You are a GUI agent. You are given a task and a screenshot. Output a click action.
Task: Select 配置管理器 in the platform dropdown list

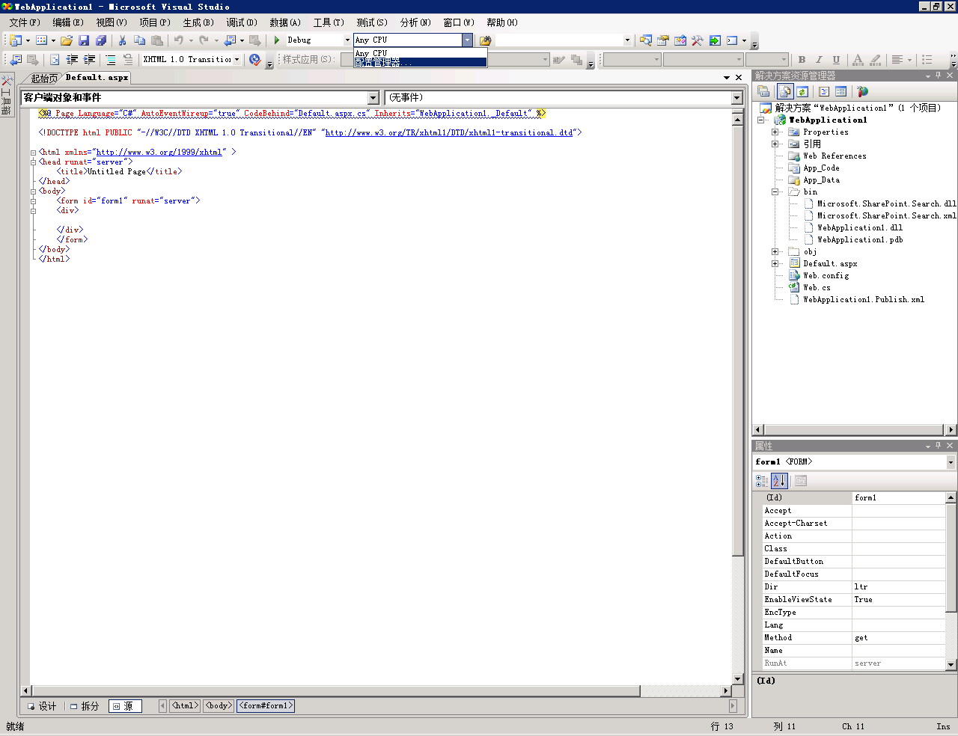(421, 63)
